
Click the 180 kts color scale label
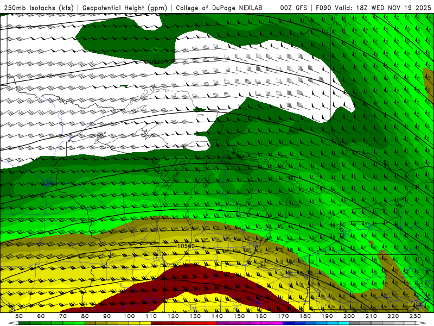pos(305,316)
